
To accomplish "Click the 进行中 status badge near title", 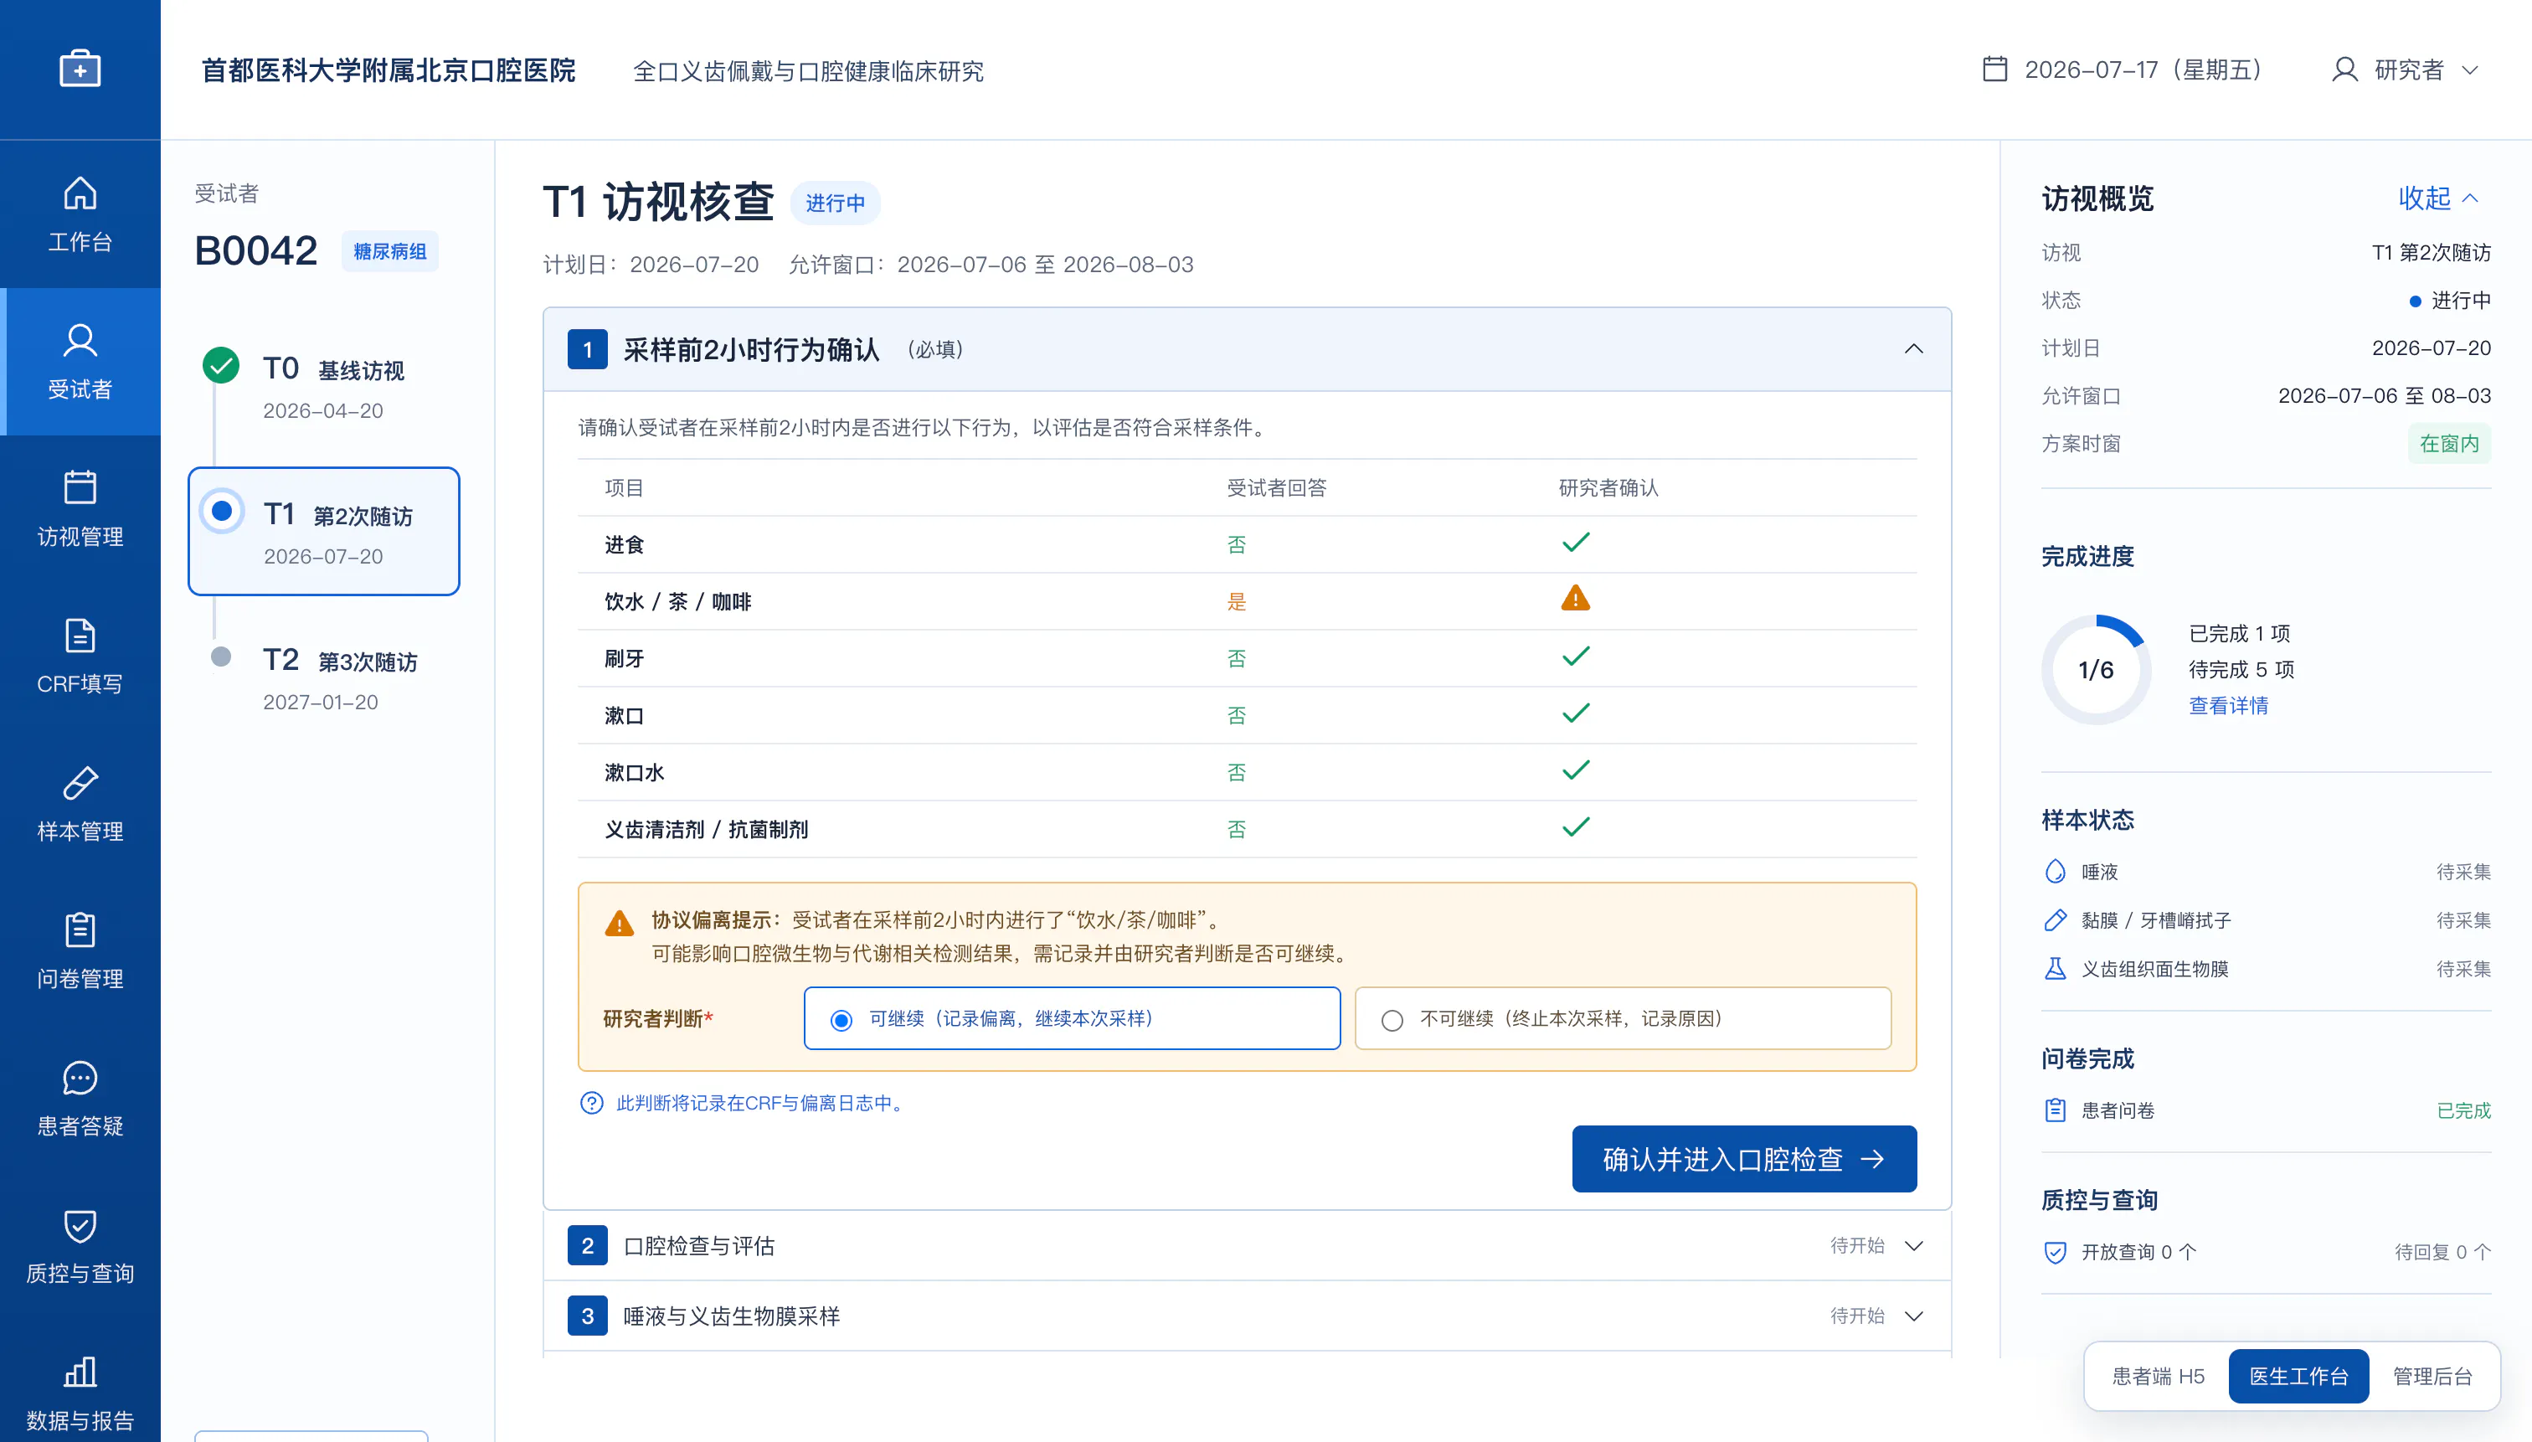I will click(x=835, y=203).
